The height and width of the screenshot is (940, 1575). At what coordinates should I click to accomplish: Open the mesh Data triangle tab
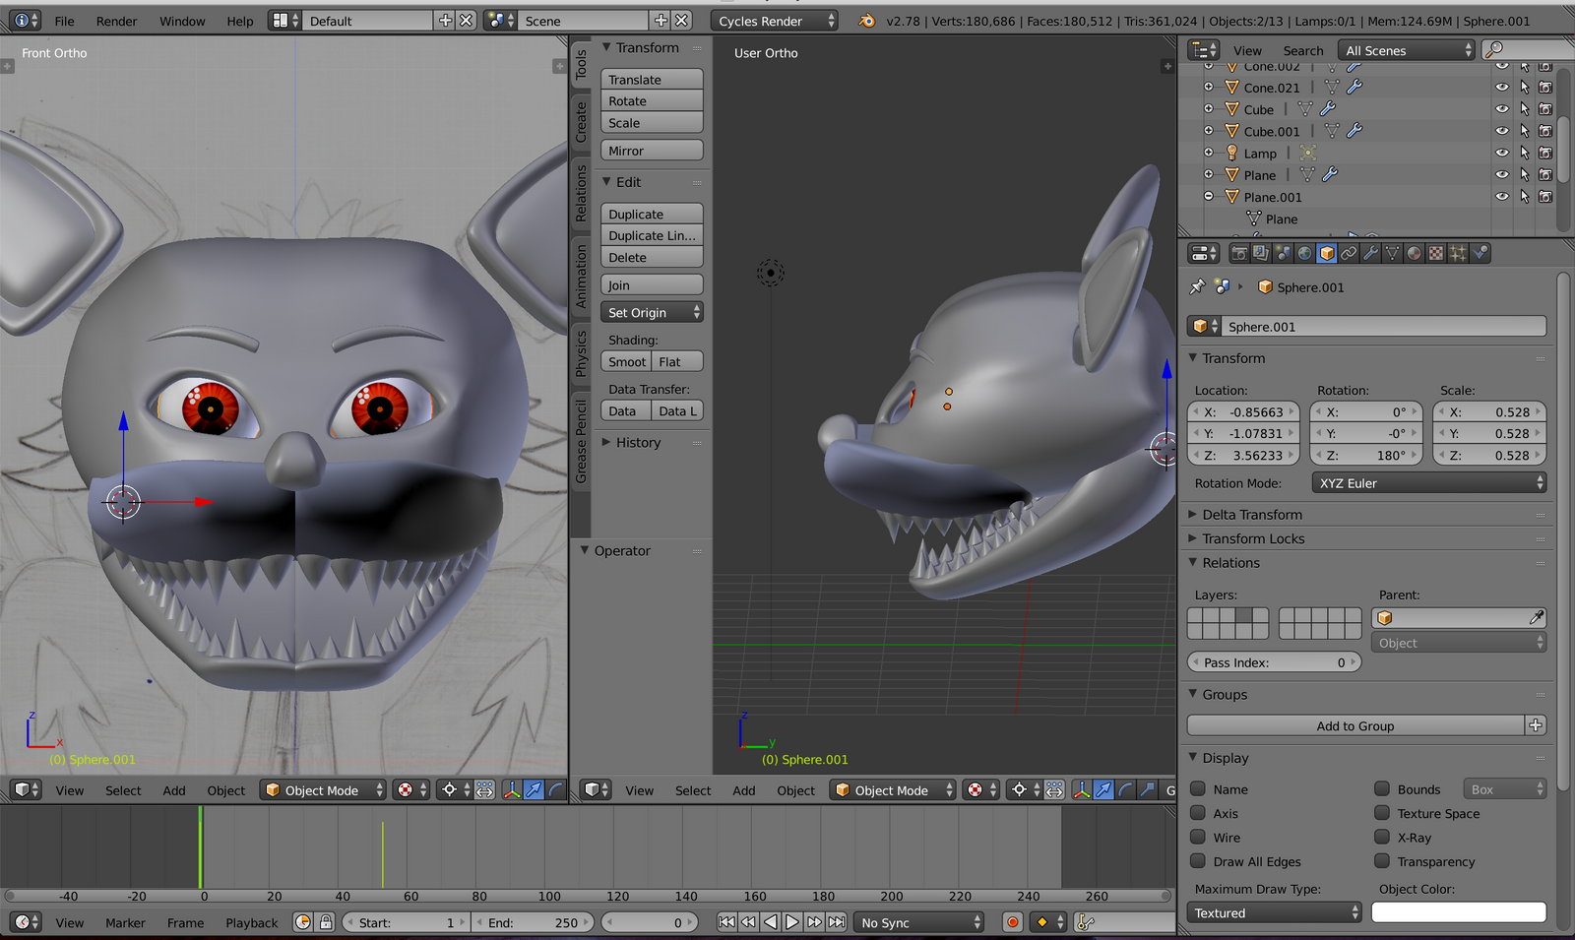[x=1392, y=253]
